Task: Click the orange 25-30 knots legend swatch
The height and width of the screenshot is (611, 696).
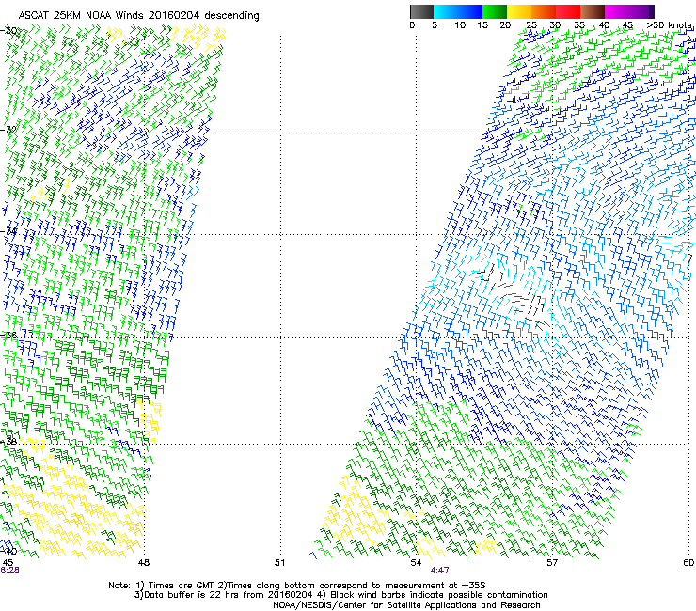Action: (544, 11)
